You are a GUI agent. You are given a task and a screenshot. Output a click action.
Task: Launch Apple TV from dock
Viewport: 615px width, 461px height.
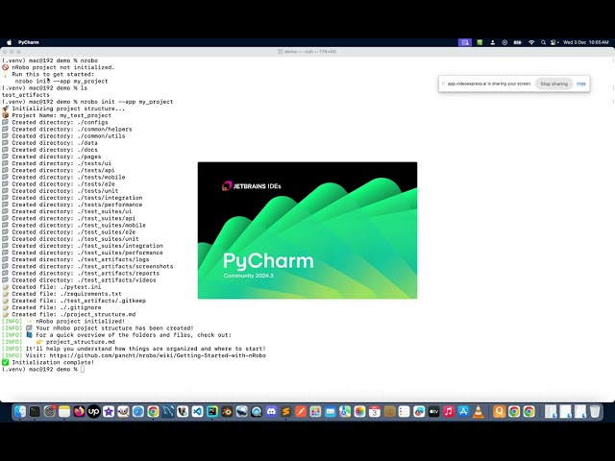(x=433, y=412)
